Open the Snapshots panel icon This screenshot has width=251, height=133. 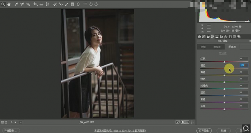[239, 37]
